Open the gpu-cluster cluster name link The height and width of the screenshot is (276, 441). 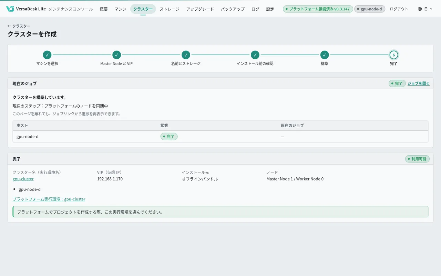[x=23, y=179]
